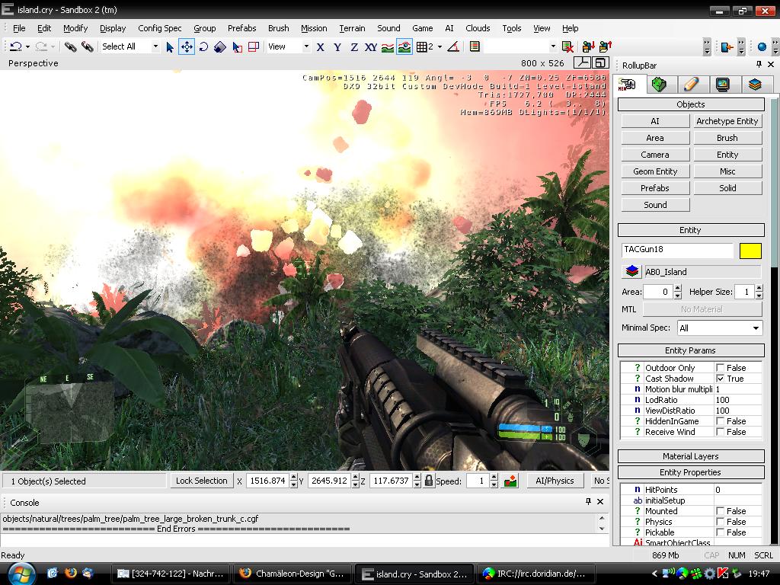Toggle Snap to Objects and Terrain
780x585 pixels.
coord(404,46)
